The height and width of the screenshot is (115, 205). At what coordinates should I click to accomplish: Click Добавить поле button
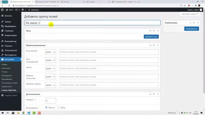point(151,37)
